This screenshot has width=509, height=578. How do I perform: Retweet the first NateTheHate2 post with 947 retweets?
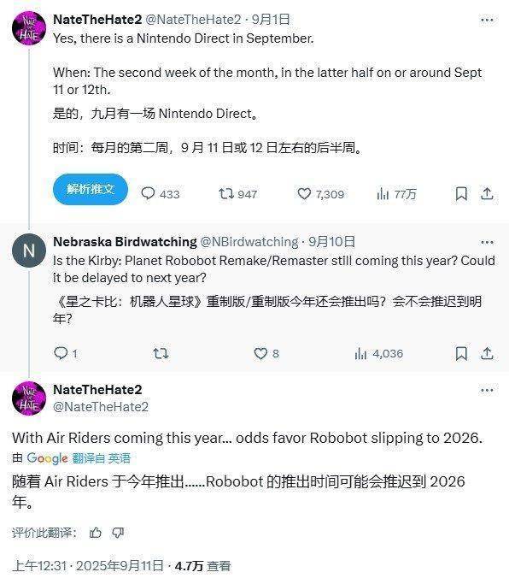[x=225, y=193]
